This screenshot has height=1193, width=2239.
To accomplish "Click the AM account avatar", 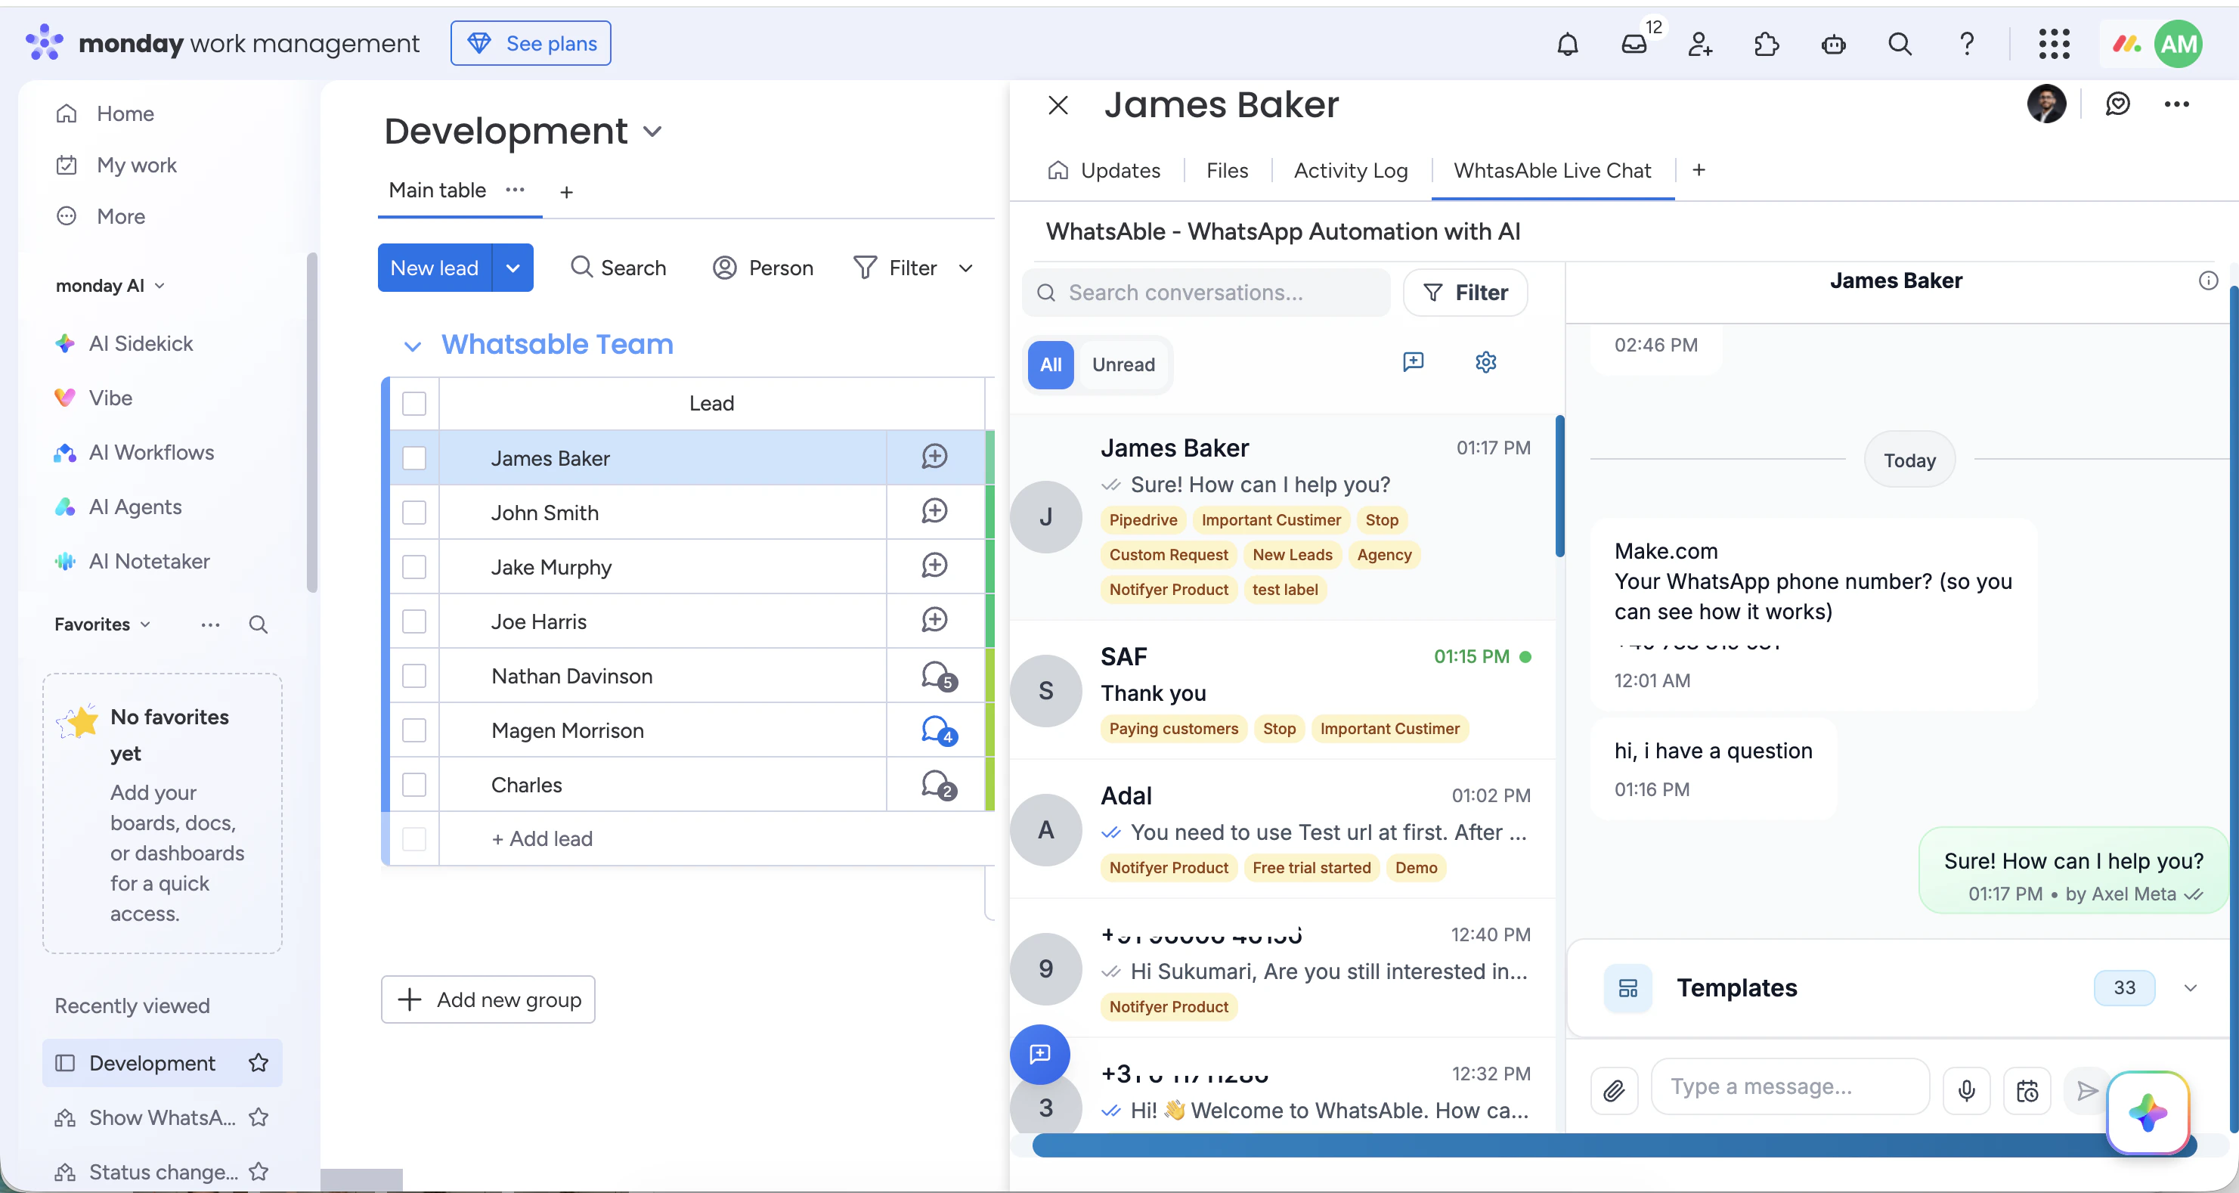I will [2179, 44].
